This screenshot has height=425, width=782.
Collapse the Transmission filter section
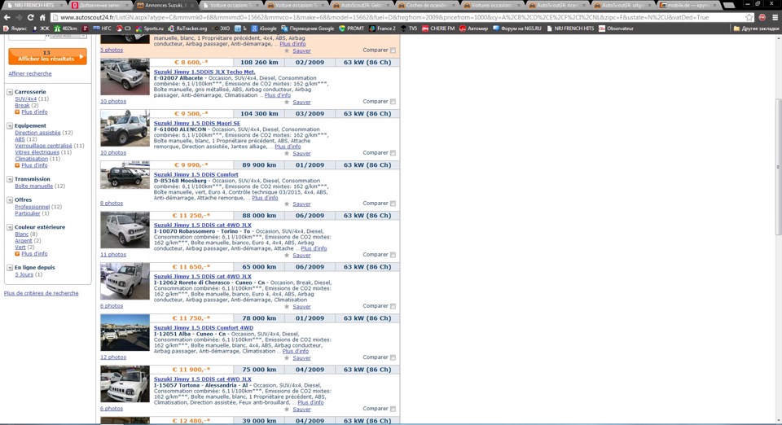(x=10, y=179)
